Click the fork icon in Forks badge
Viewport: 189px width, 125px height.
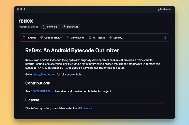tap(44, 27)
